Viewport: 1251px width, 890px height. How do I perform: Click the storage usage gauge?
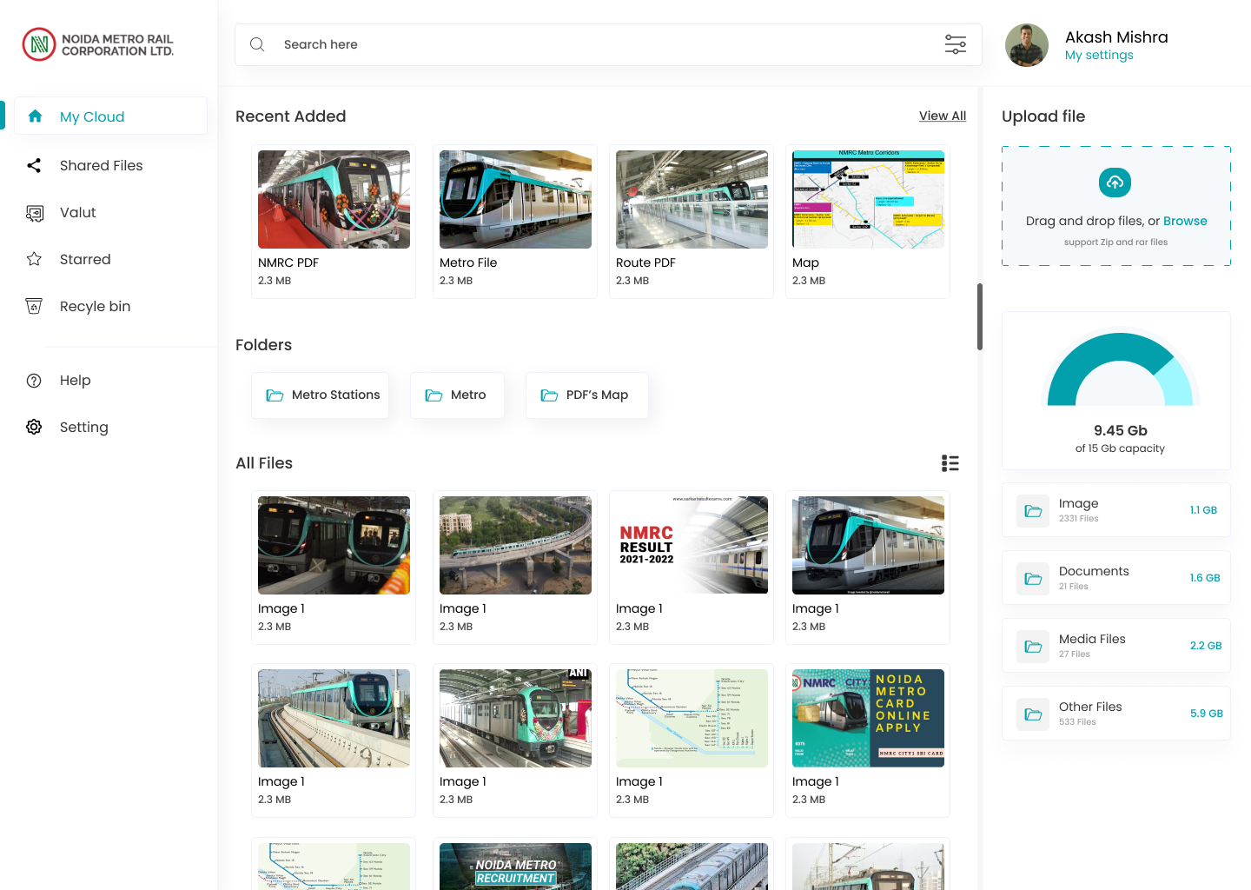(x=1120, y=371)
